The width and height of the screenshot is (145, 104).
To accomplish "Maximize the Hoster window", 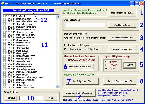I will click(137, 4).
